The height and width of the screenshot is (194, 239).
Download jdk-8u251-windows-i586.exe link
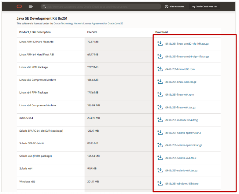(182, 184)
